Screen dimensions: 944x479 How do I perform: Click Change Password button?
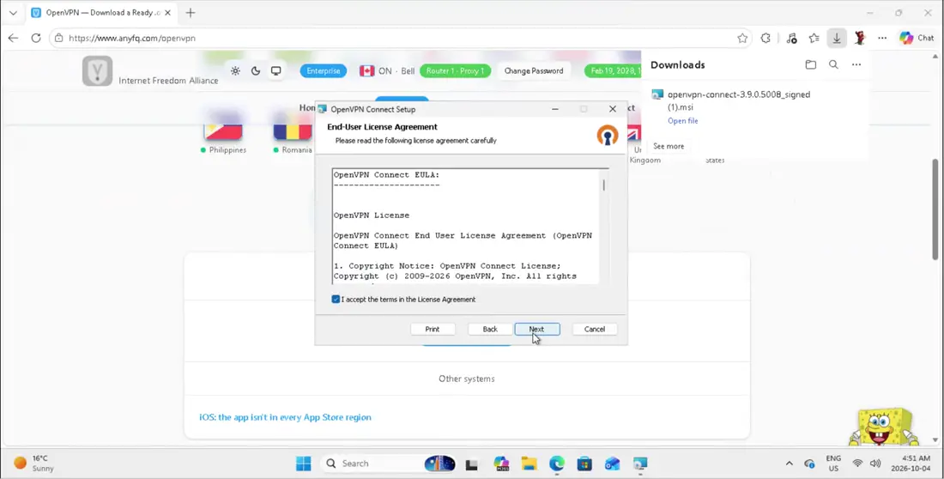click(534, 71)
